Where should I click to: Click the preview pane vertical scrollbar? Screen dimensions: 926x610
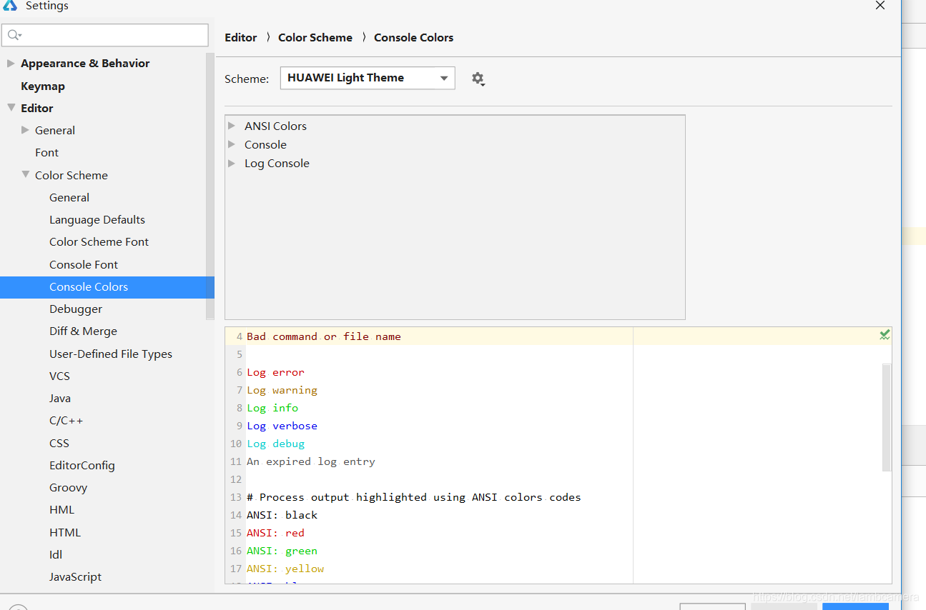(x=887, y=418)
